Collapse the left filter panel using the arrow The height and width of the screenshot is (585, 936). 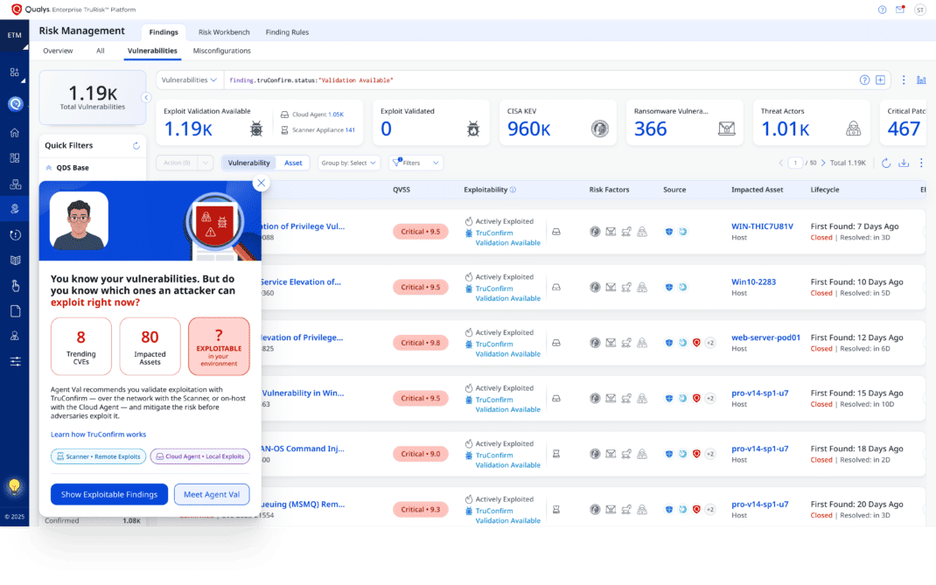coord(146,97)
